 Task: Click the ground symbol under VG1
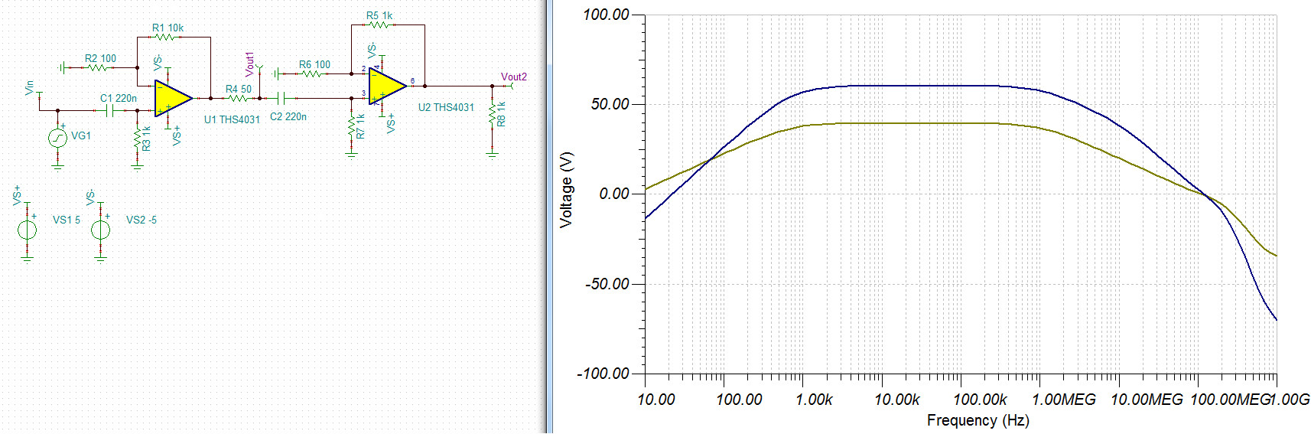58,165
